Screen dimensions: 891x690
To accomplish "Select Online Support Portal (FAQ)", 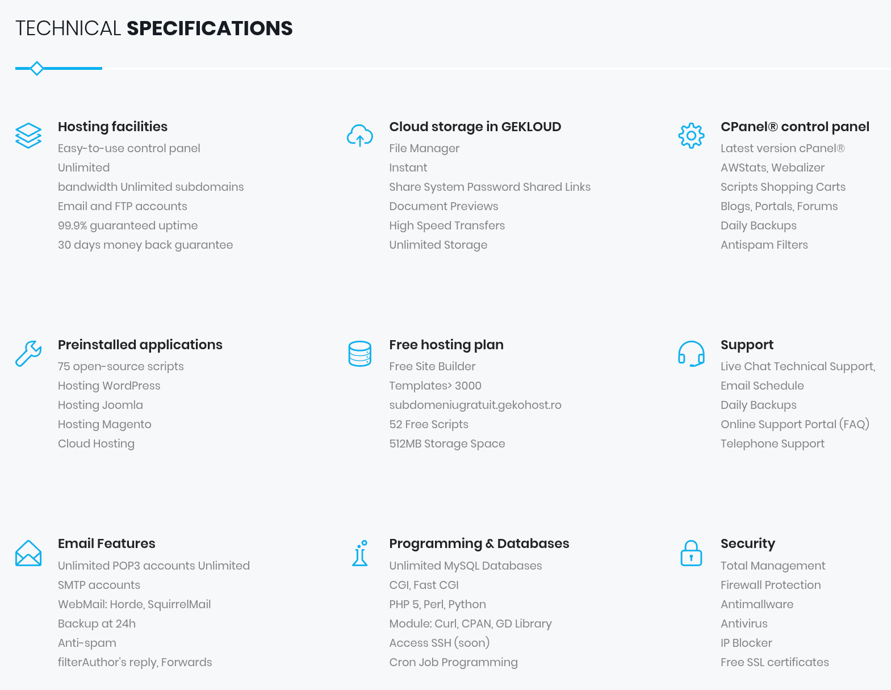I will pos(795,424).
